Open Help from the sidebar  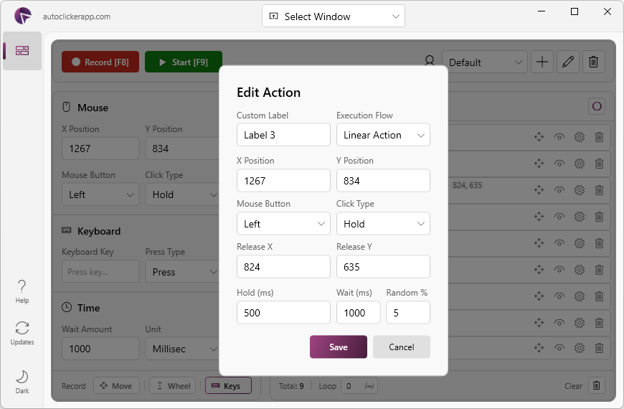coord(22,291)
